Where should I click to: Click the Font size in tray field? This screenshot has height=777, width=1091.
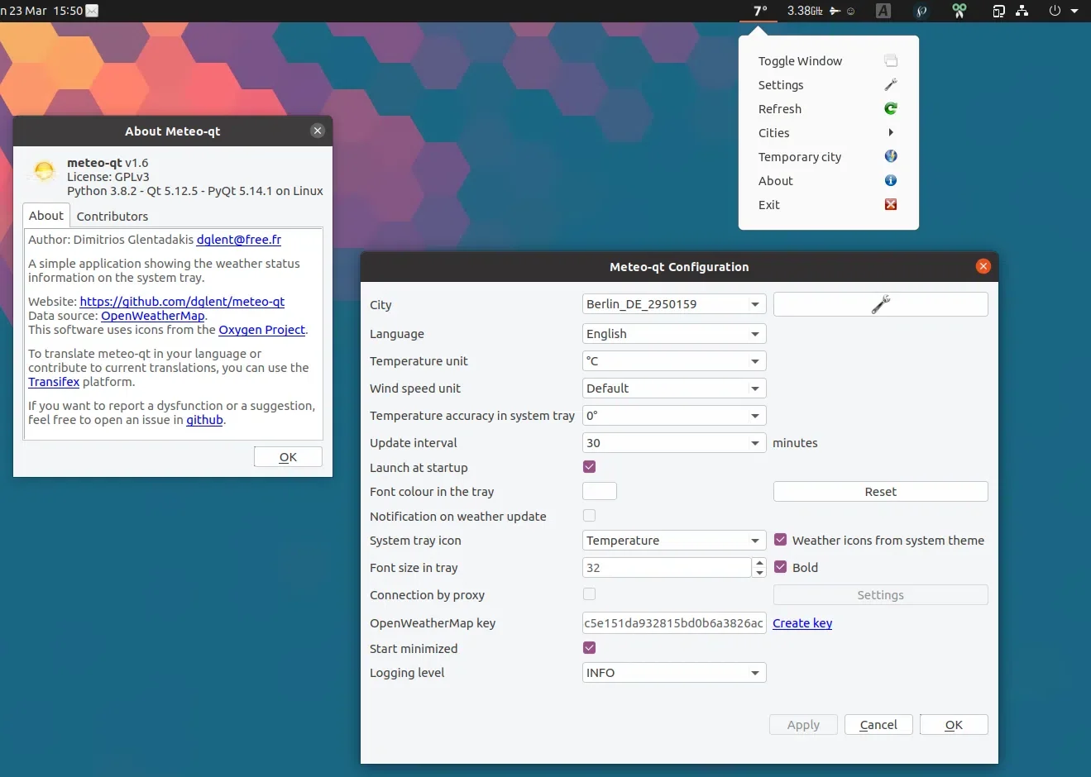[667, 568]
